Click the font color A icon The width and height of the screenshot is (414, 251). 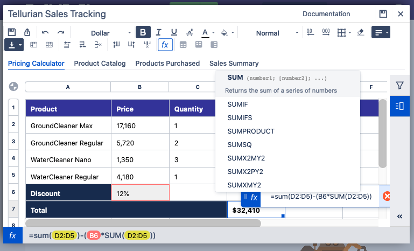coord(205,33)
